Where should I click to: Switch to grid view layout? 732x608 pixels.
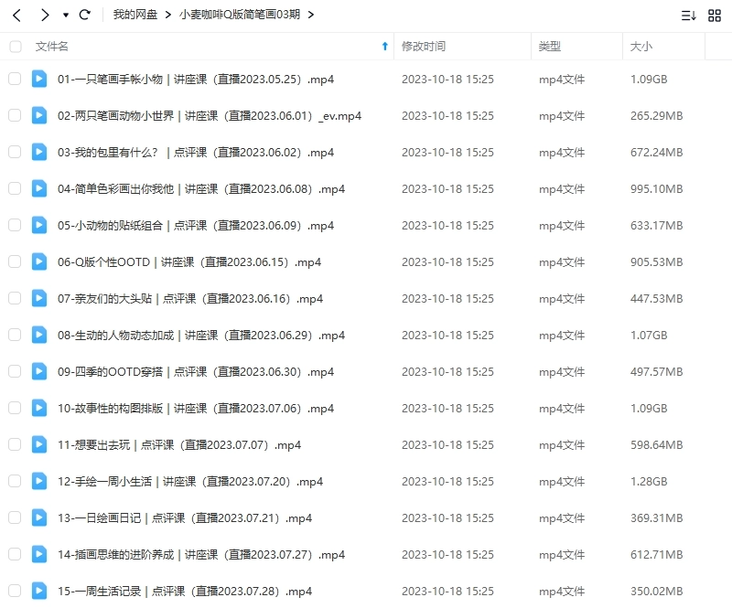pos(714,15)
